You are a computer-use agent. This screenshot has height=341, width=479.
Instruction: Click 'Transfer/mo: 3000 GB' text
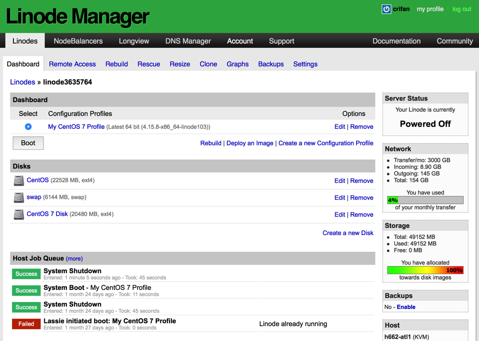click(422, 160)
